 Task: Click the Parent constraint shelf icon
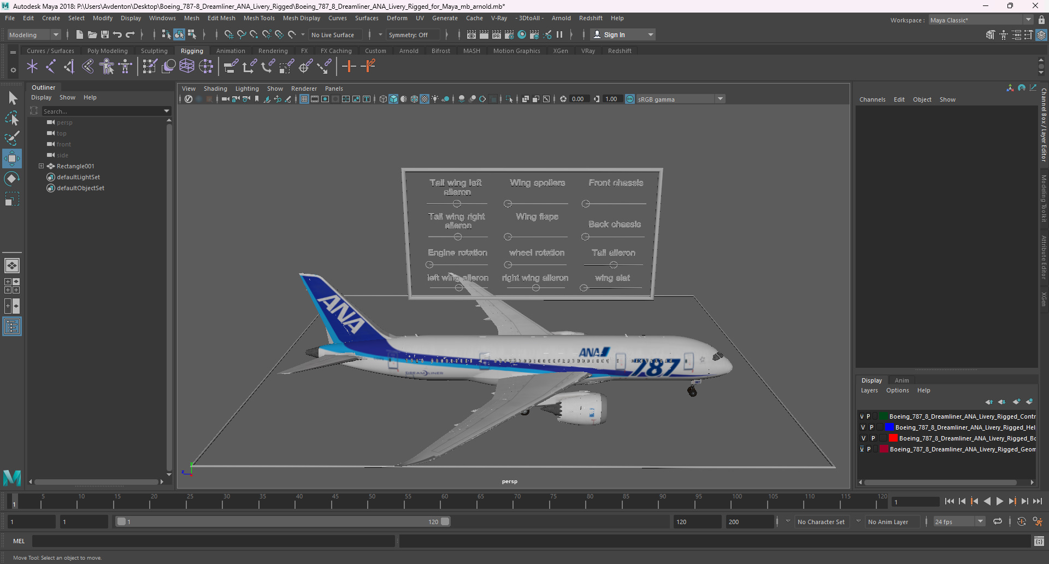click(231, 67)
